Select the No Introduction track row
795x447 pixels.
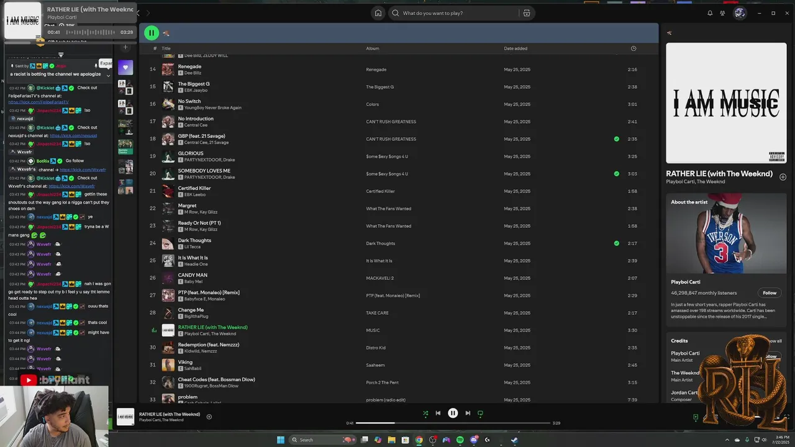pyautogui.click(x=398, y=122)
